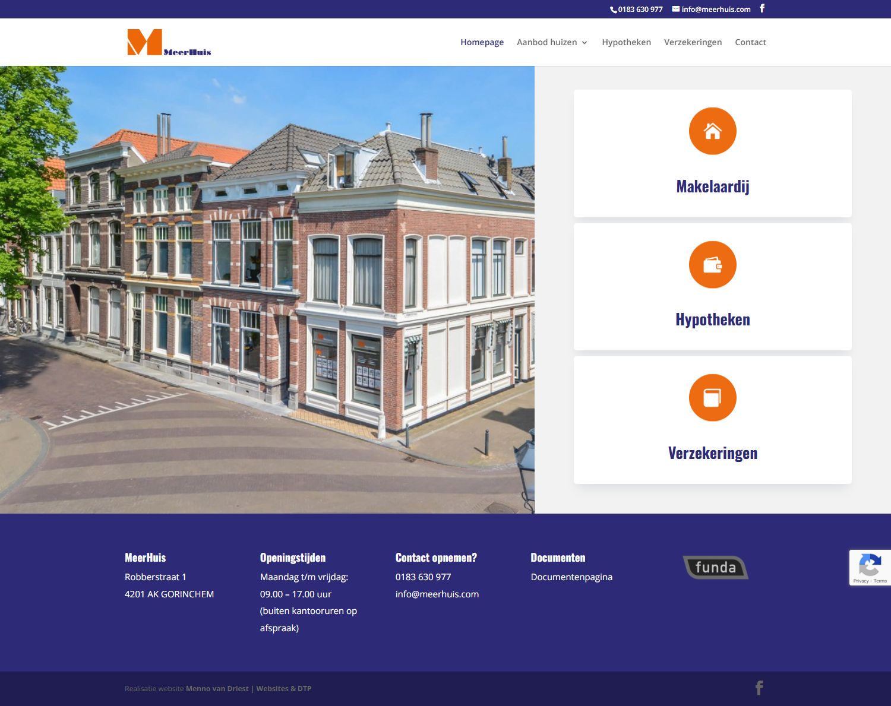Click the Privacy link on the reCAPTCHA badge
This screenshot has width=891, height=706.
coord(860,581)
